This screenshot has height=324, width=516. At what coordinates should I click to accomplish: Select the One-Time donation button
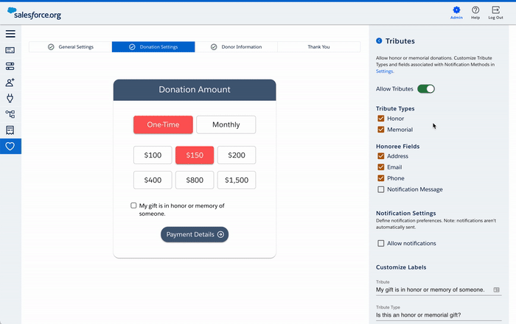[x=163, y=125]
